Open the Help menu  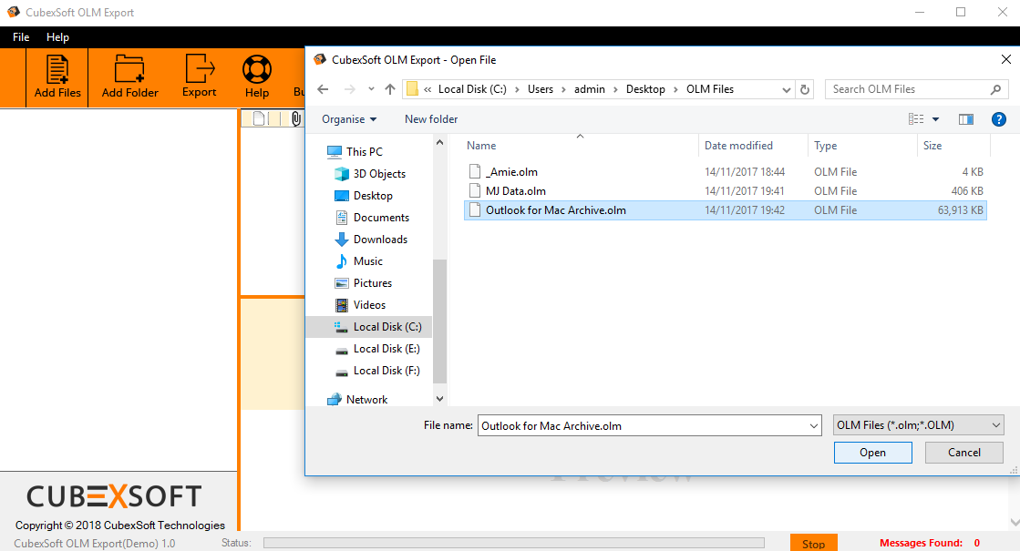click(57, 37)
